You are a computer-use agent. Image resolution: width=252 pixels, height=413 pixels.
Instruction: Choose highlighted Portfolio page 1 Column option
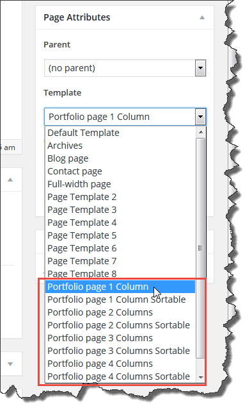(x=120, y=287)
